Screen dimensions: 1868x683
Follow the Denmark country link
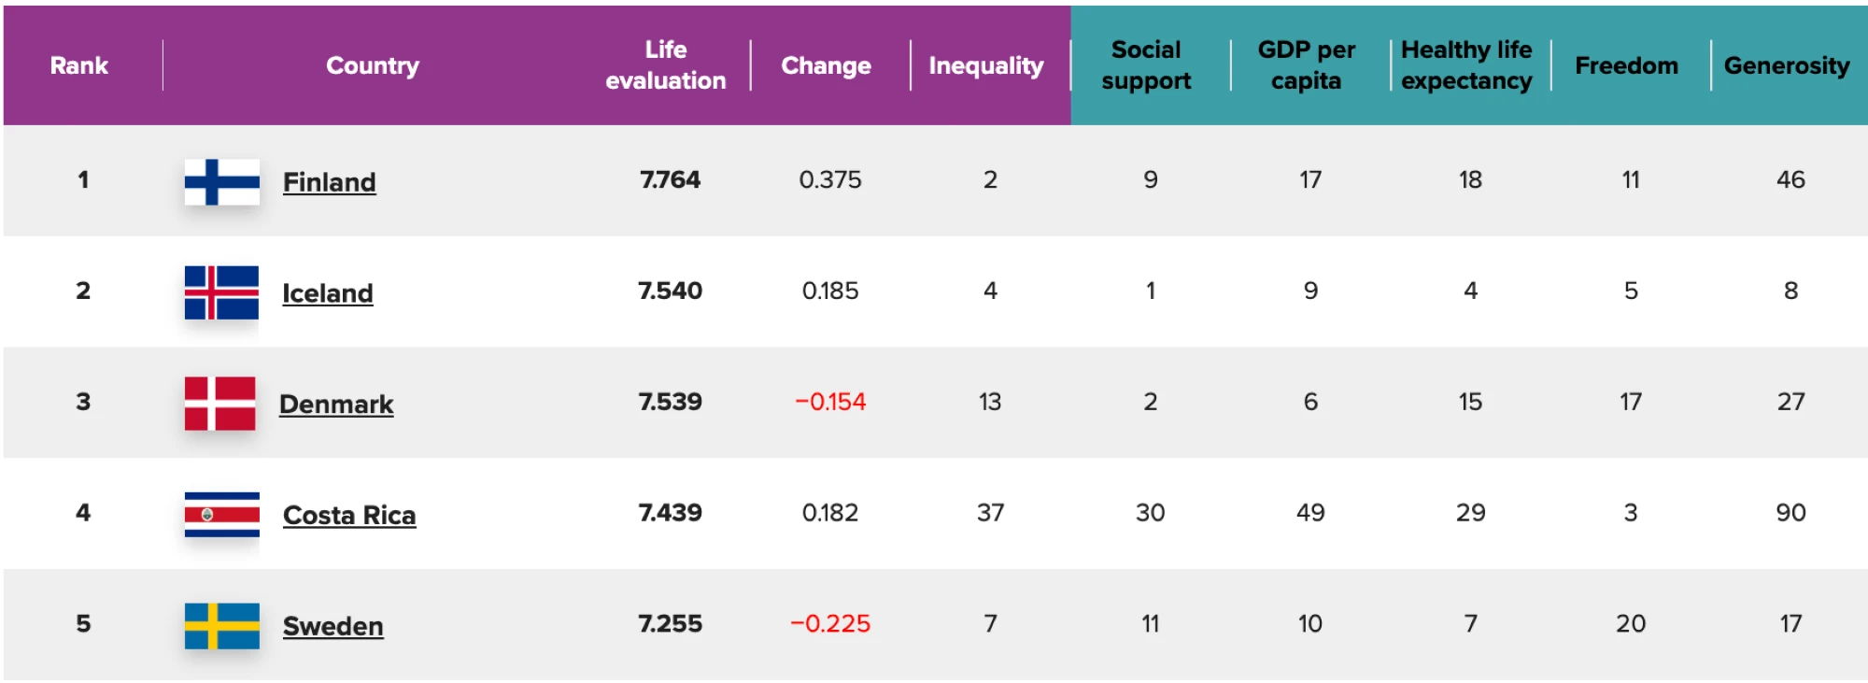(x=336, y=405)
